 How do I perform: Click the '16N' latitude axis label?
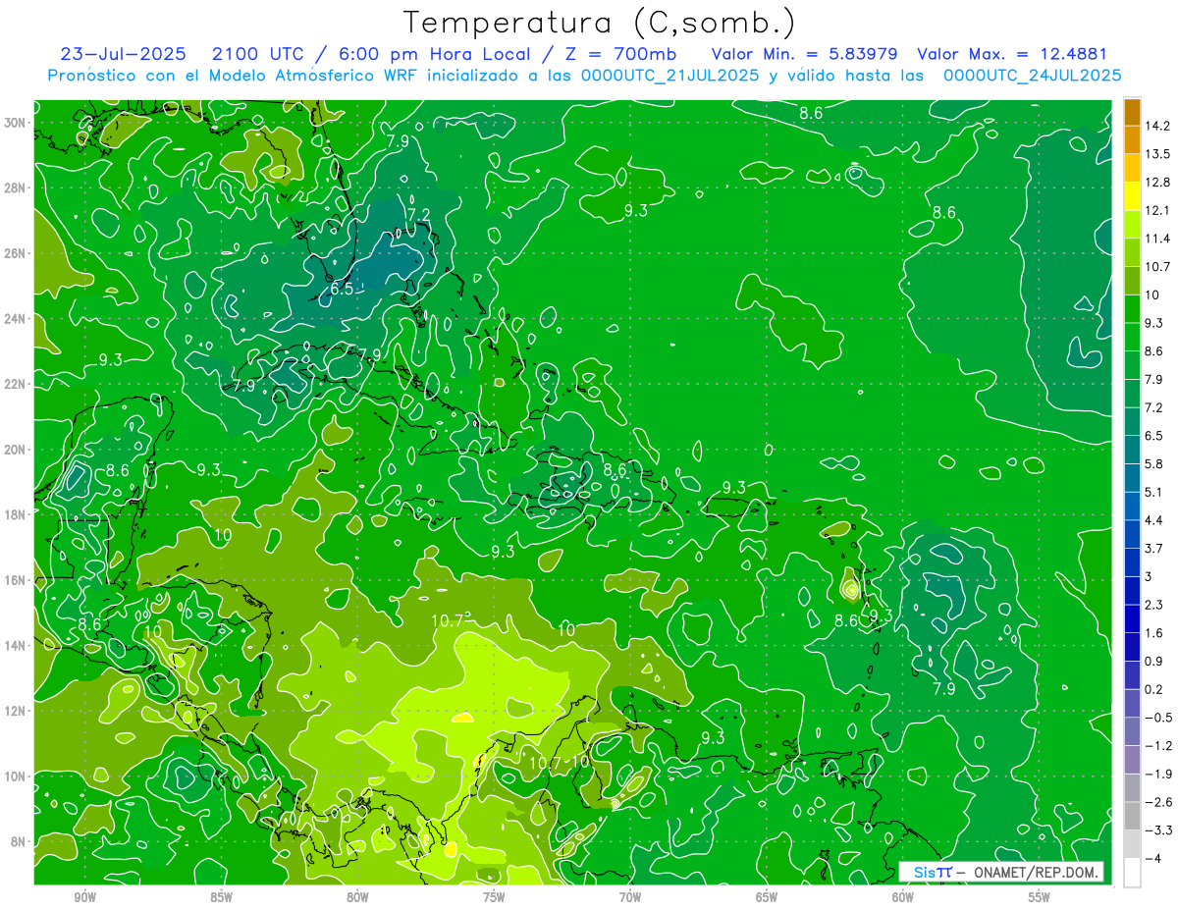click(x=16, y=580)
